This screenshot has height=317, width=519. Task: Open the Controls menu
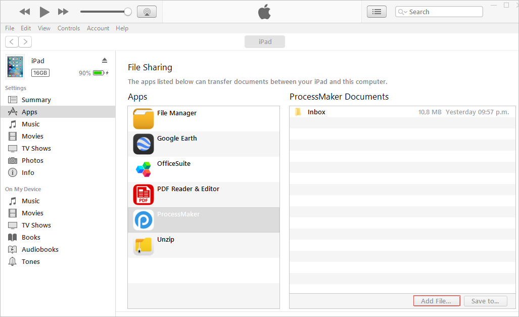pos(69,28)
